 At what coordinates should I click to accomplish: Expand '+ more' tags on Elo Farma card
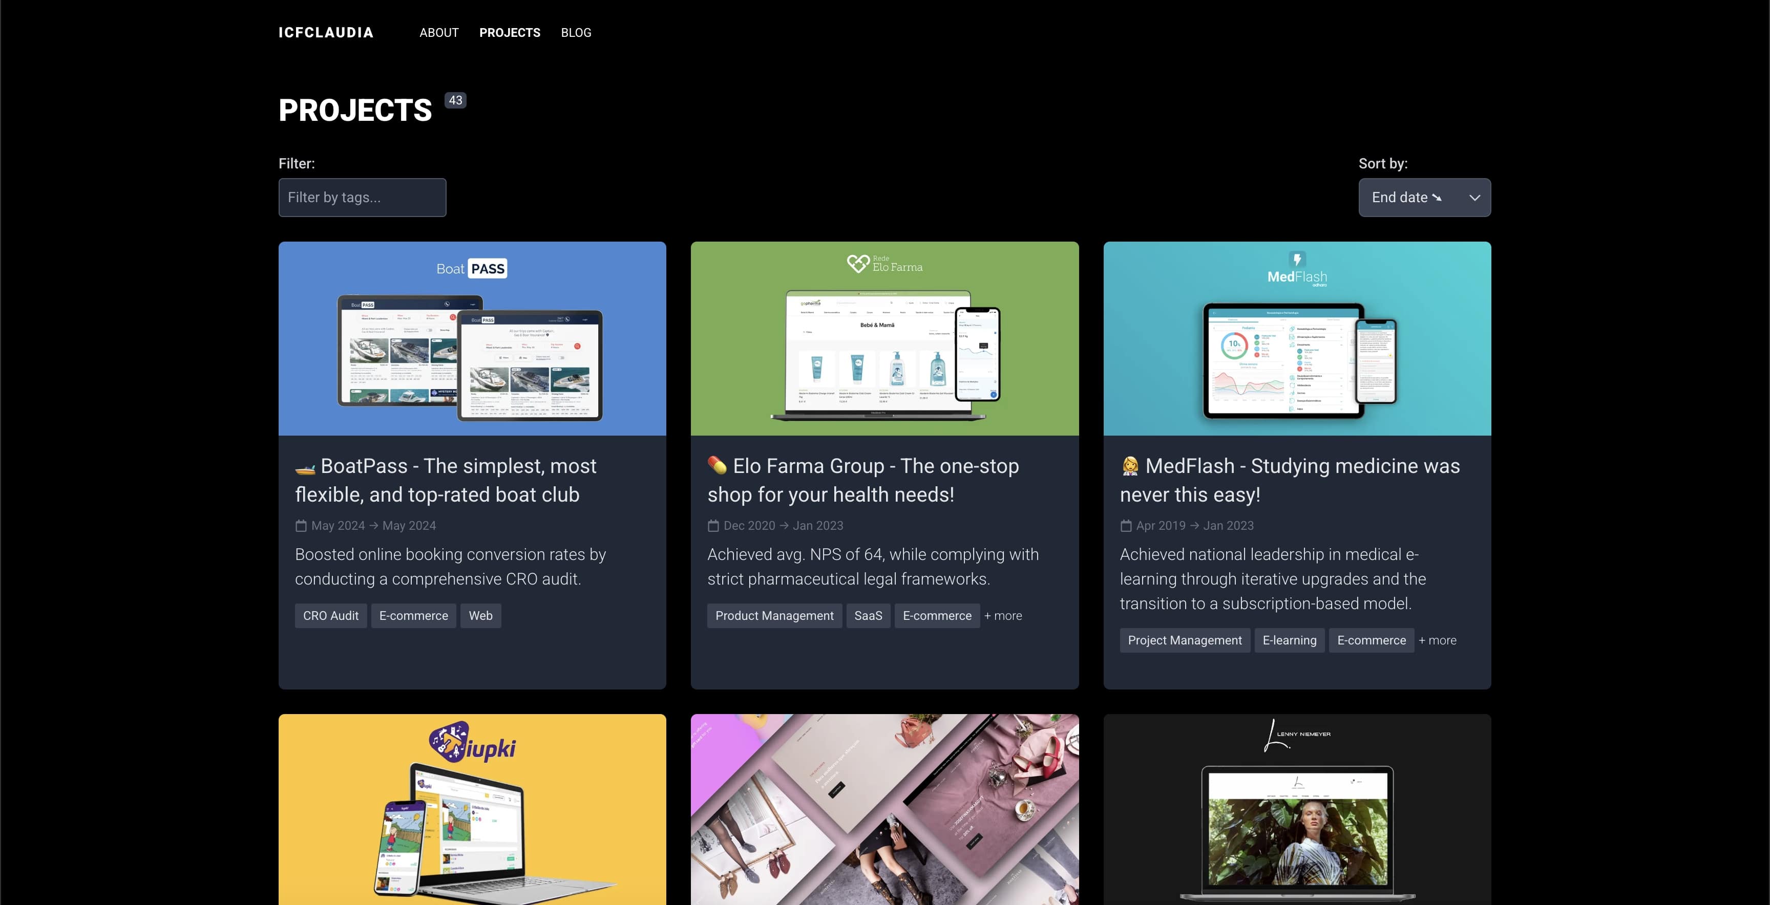pyautogui.click(x=1002, y=615)
